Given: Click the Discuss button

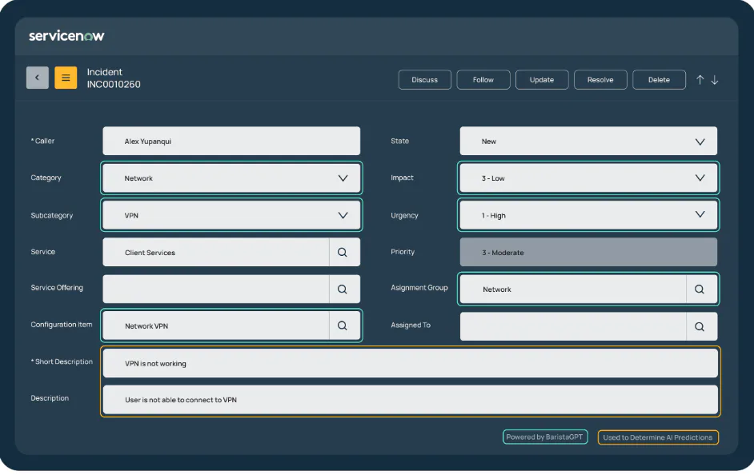Looking at the screenshot, I should coord(424,80).
